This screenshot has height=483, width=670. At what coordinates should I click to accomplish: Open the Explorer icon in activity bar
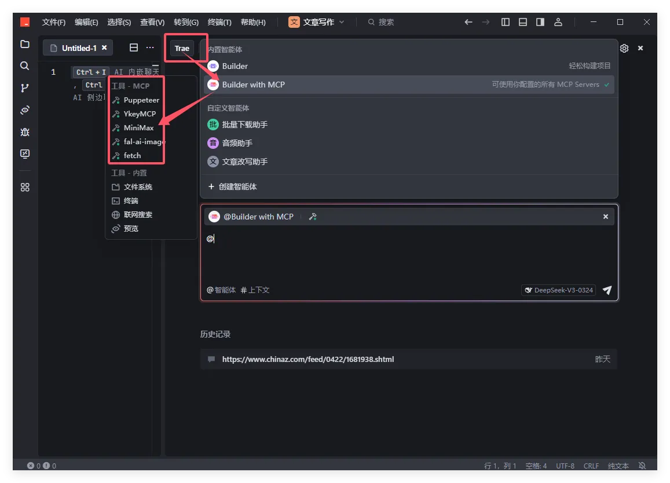[24, 44]
